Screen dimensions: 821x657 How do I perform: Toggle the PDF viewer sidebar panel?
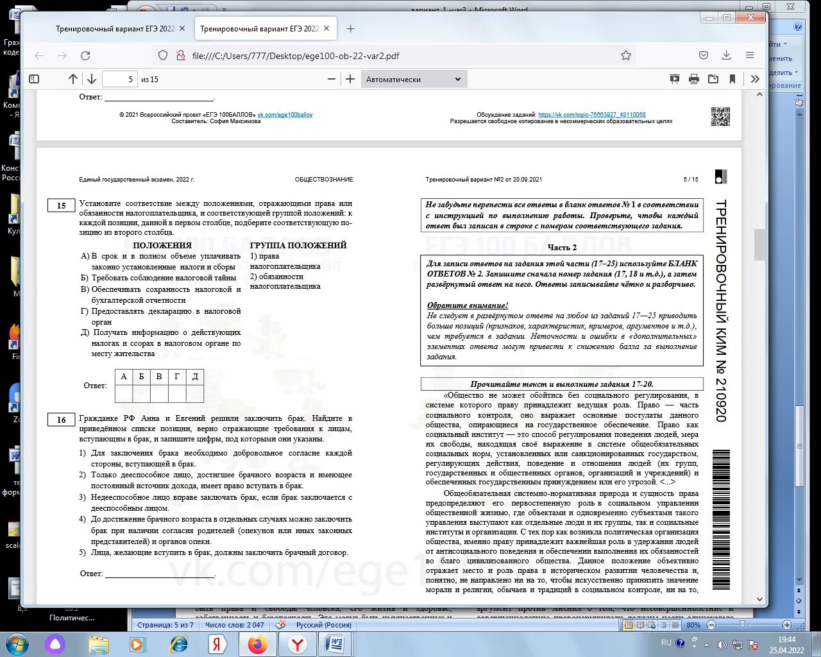pos(35,79)
